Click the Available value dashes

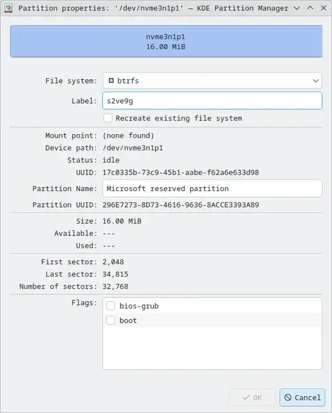(109, 234)
